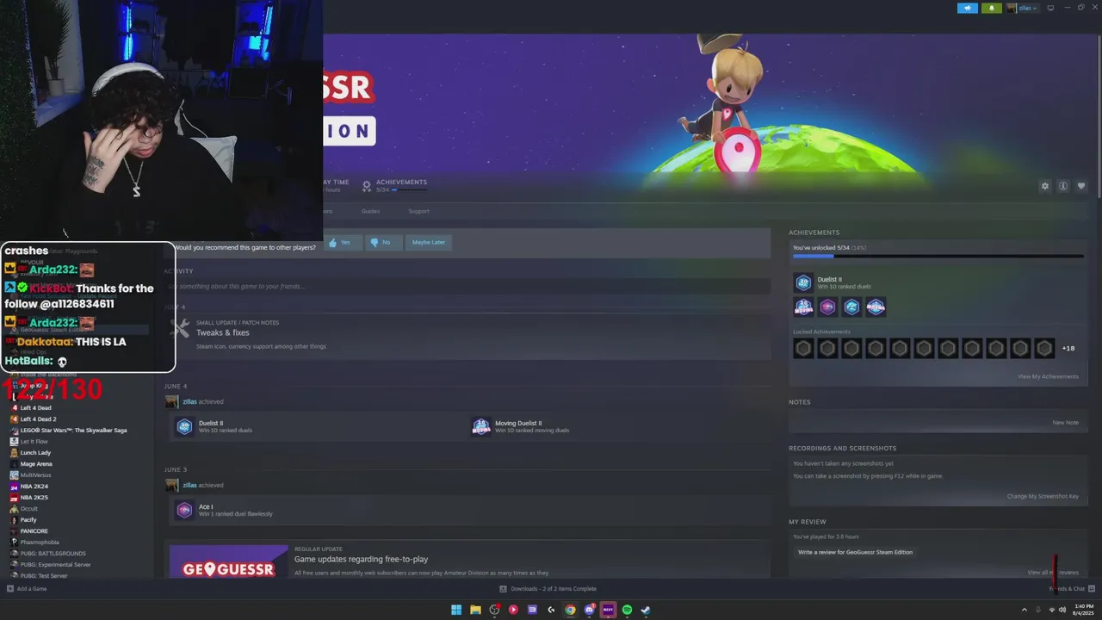Open Change My Screenshot Key link
This screenshot has width=1102, height=620.
point(1043,496)
